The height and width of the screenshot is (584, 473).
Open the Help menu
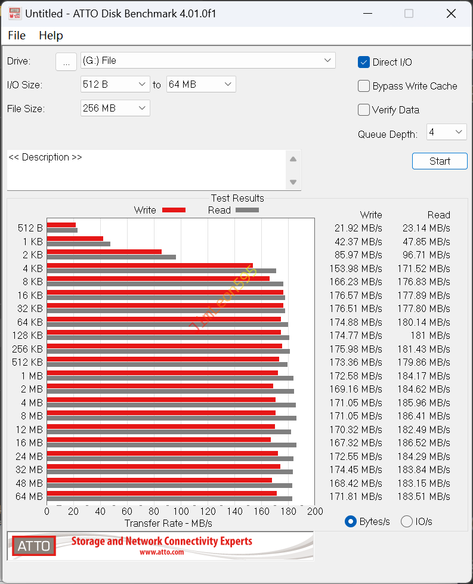[x=51, y=36]
